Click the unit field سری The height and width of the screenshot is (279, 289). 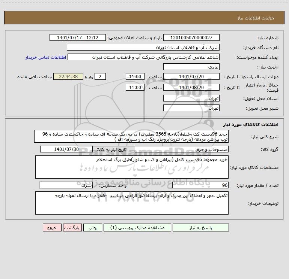66,185
